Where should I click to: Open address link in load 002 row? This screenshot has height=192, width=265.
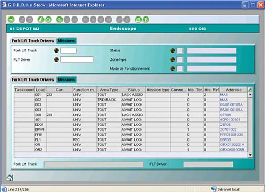click(x=224, y=100)
